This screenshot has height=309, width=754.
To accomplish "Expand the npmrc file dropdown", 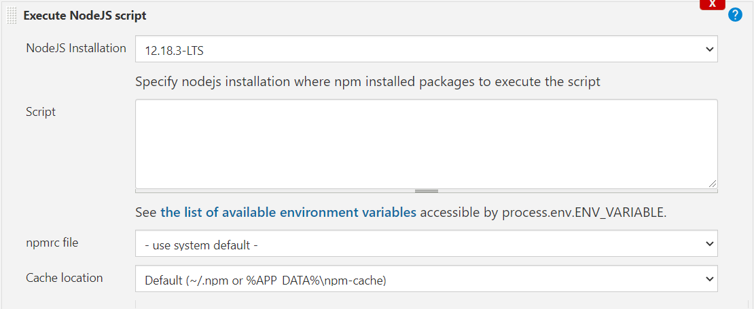I will [x=426, y=243].
